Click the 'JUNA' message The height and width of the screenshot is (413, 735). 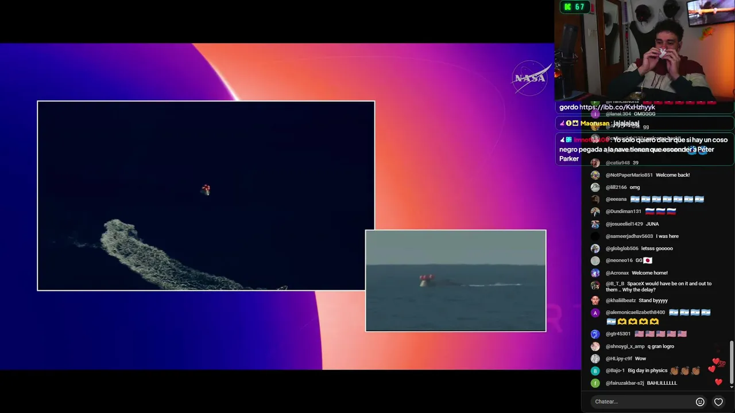point(652,224)
